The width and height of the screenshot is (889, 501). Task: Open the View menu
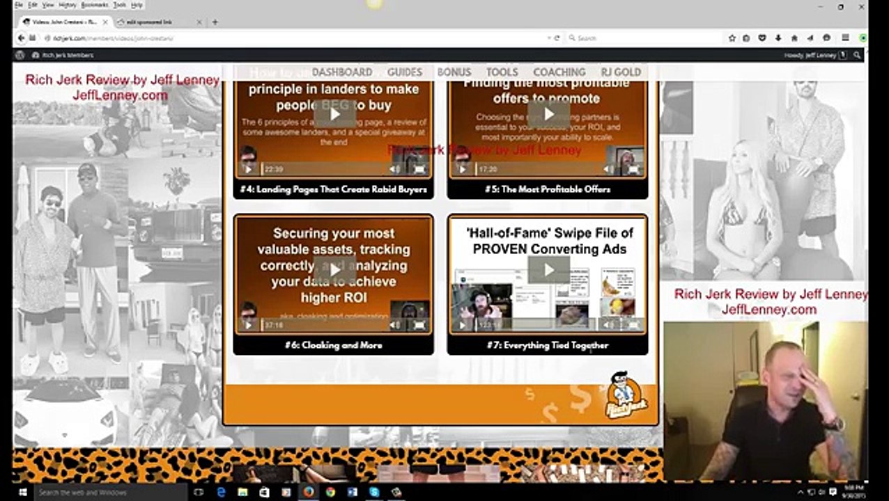[48, 5]
